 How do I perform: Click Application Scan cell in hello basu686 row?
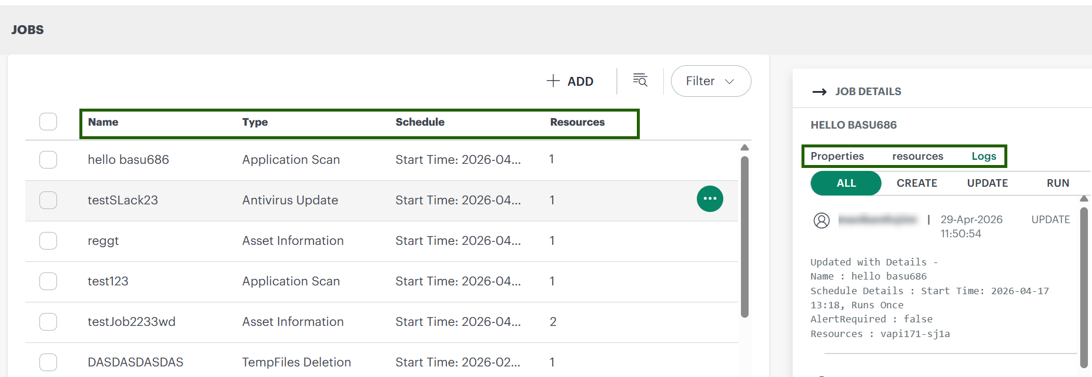tap(291, 160)
